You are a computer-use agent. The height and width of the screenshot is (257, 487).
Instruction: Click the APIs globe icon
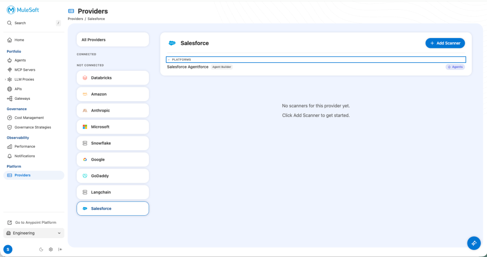coord(10,89)
